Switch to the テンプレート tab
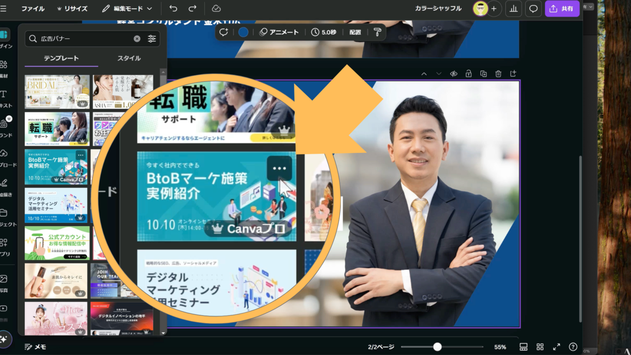This screenshot has height=355, width=631. (62, 58)
